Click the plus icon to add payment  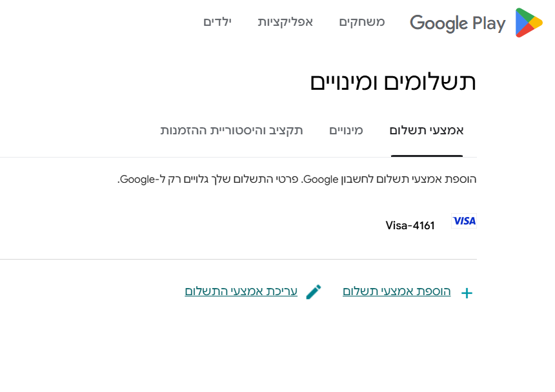point(467,293)
